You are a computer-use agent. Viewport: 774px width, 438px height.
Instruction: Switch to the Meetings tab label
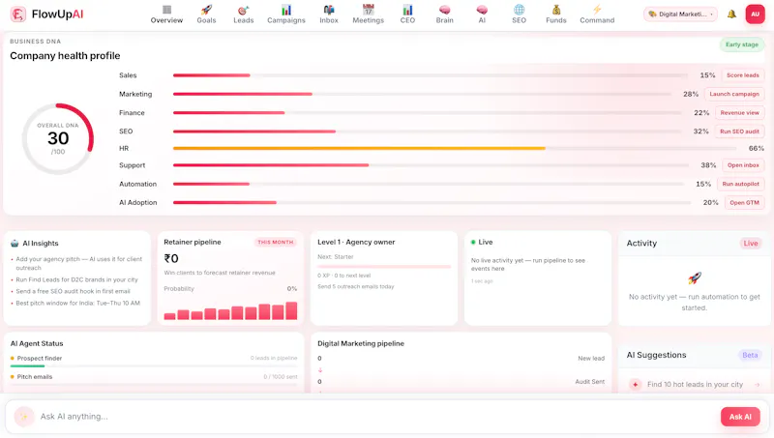[369, 20]
